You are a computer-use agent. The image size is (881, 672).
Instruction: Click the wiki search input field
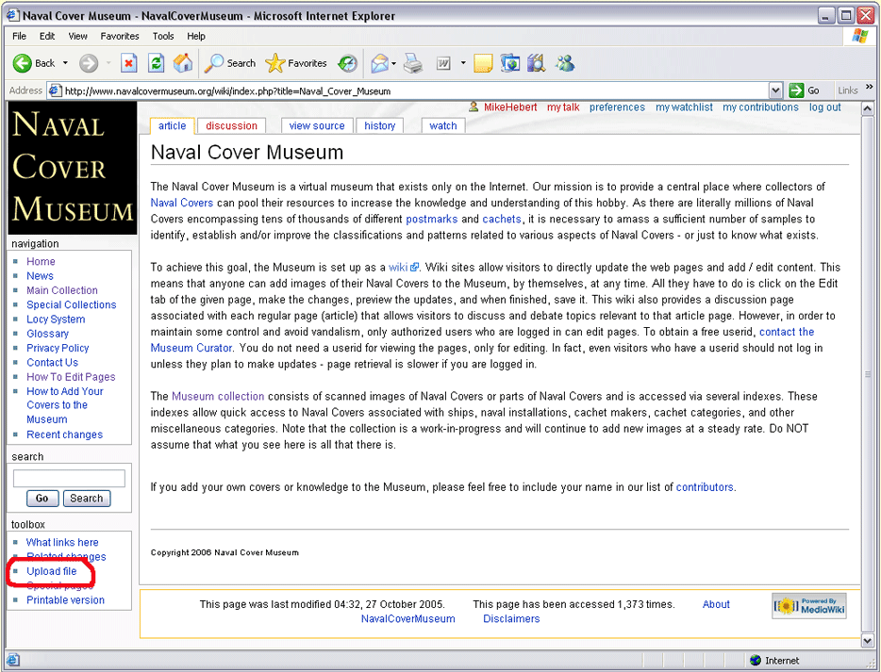[69, 478]
